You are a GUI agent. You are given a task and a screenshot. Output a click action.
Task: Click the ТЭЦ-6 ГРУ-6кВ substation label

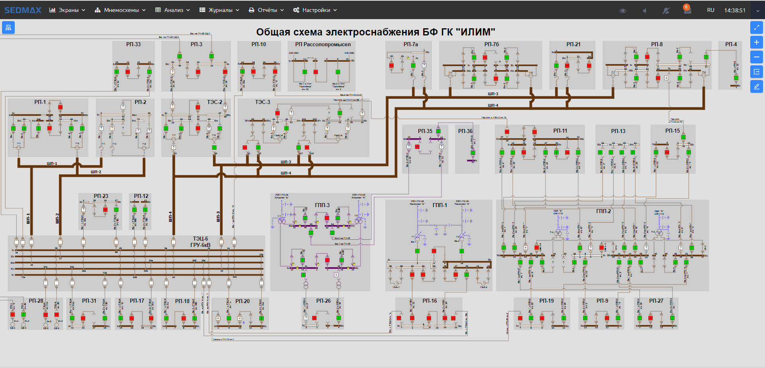[x=200, y=242]
